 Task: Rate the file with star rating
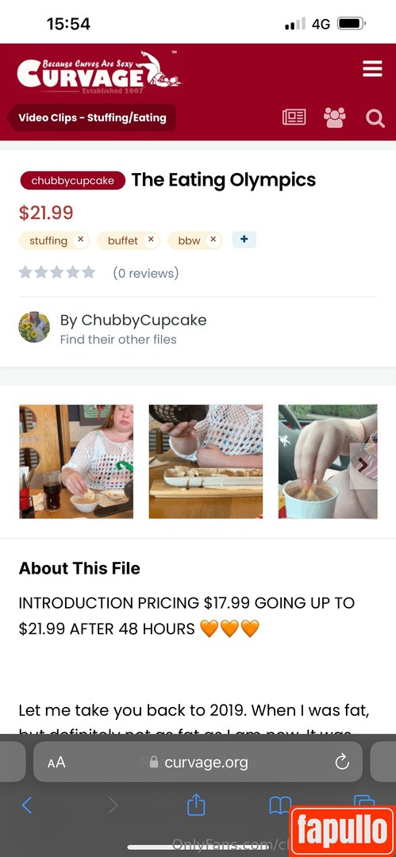(x=57, y=272)
